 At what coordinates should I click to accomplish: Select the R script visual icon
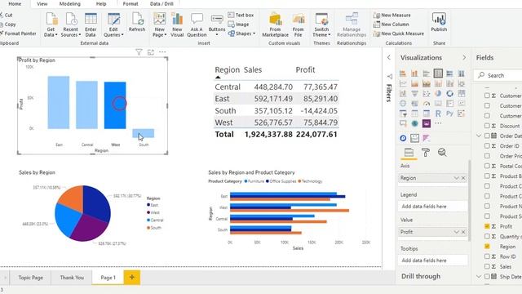438,114
